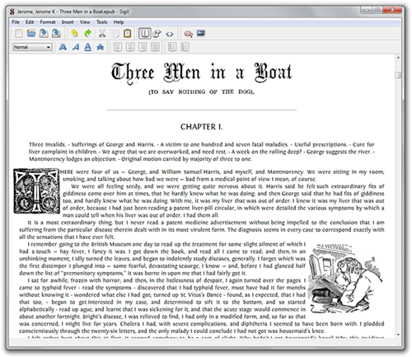Toggle bold formatting
This screenshot has height=357, width=412.
pos(63,47)
